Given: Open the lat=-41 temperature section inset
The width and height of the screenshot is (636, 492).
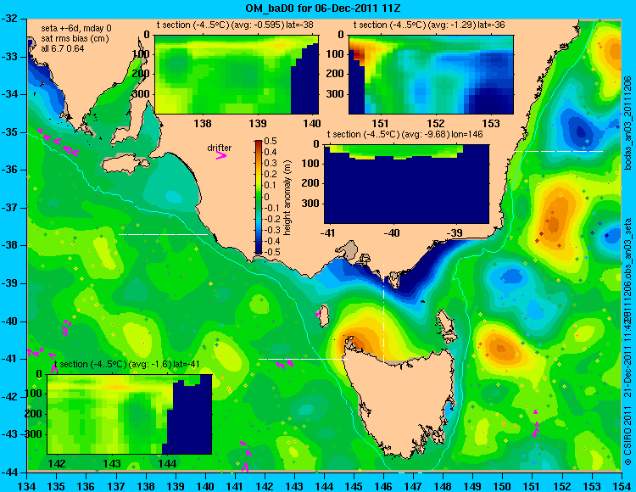Looking at the screenshot, I should (130, 414).
